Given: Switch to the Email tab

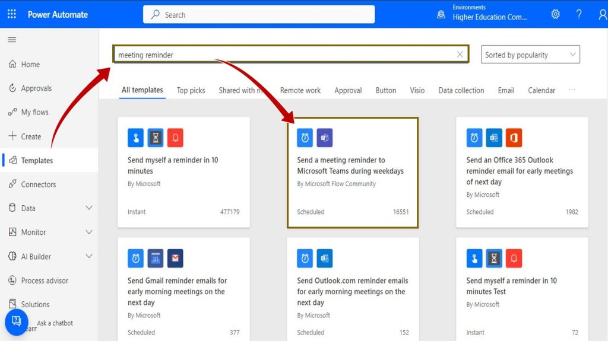Looking at the screenshot, I should point(506,90).
